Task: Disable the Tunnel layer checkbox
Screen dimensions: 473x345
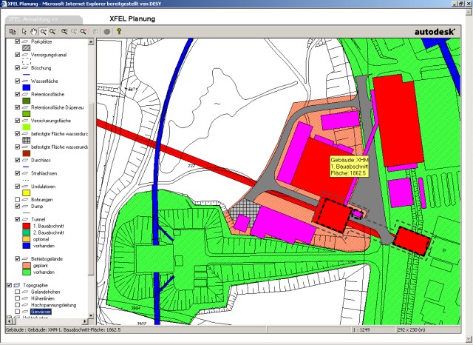Action: point(18,219)
